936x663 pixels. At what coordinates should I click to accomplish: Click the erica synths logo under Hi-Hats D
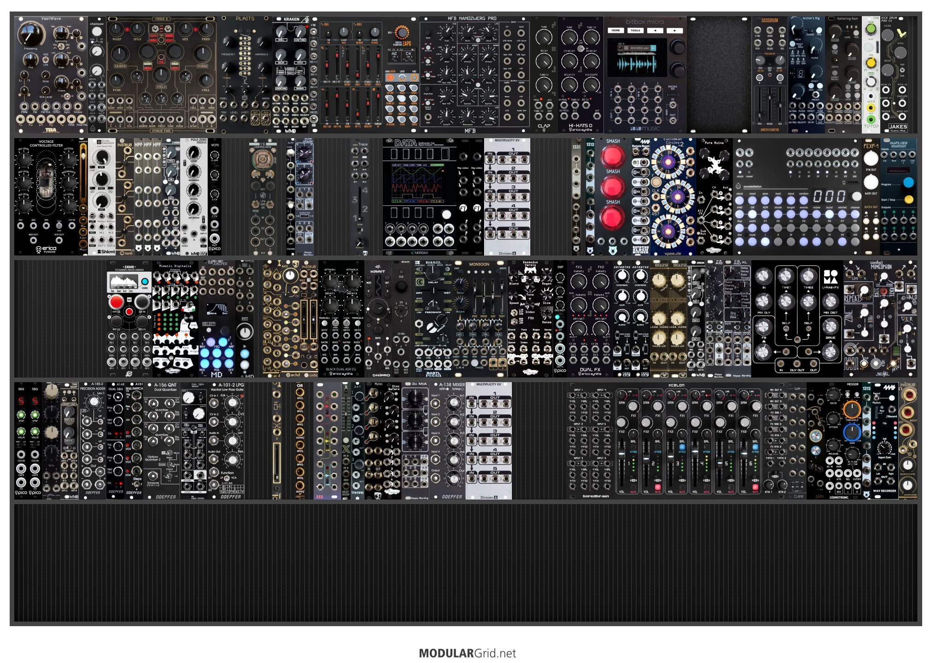coord(580,130)
